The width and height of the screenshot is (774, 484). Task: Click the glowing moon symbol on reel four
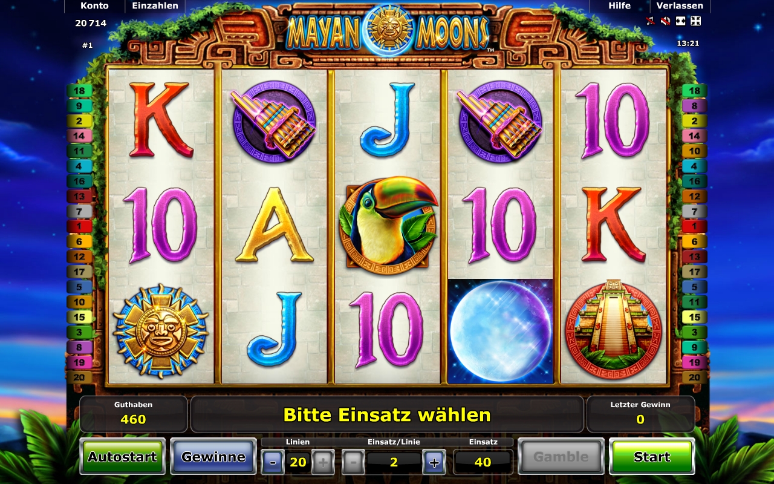pyautogui.click(x=501, y=331)
